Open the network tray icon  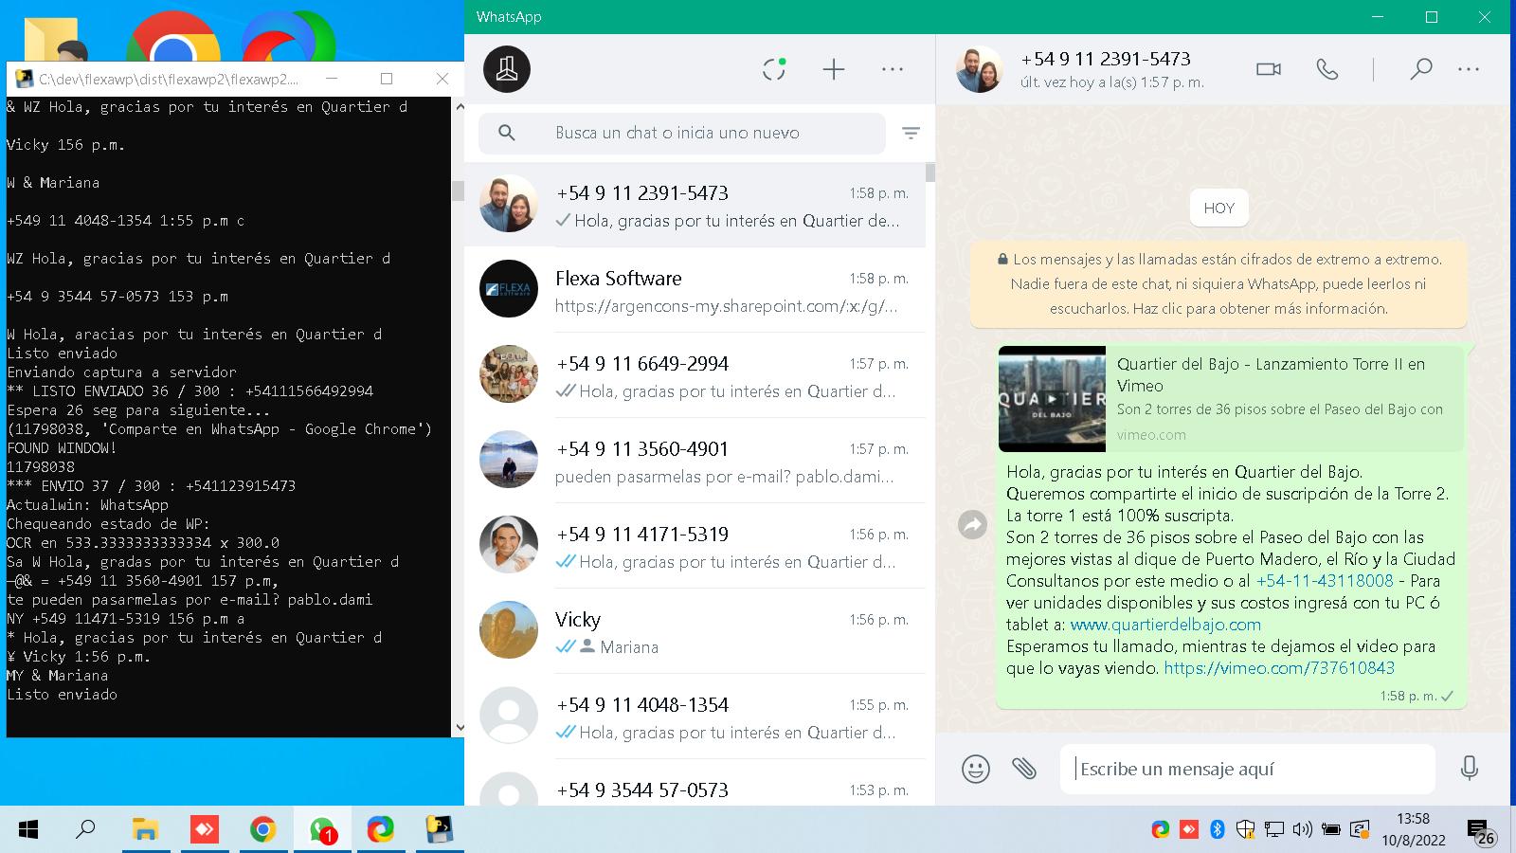tap(1274, 830)
